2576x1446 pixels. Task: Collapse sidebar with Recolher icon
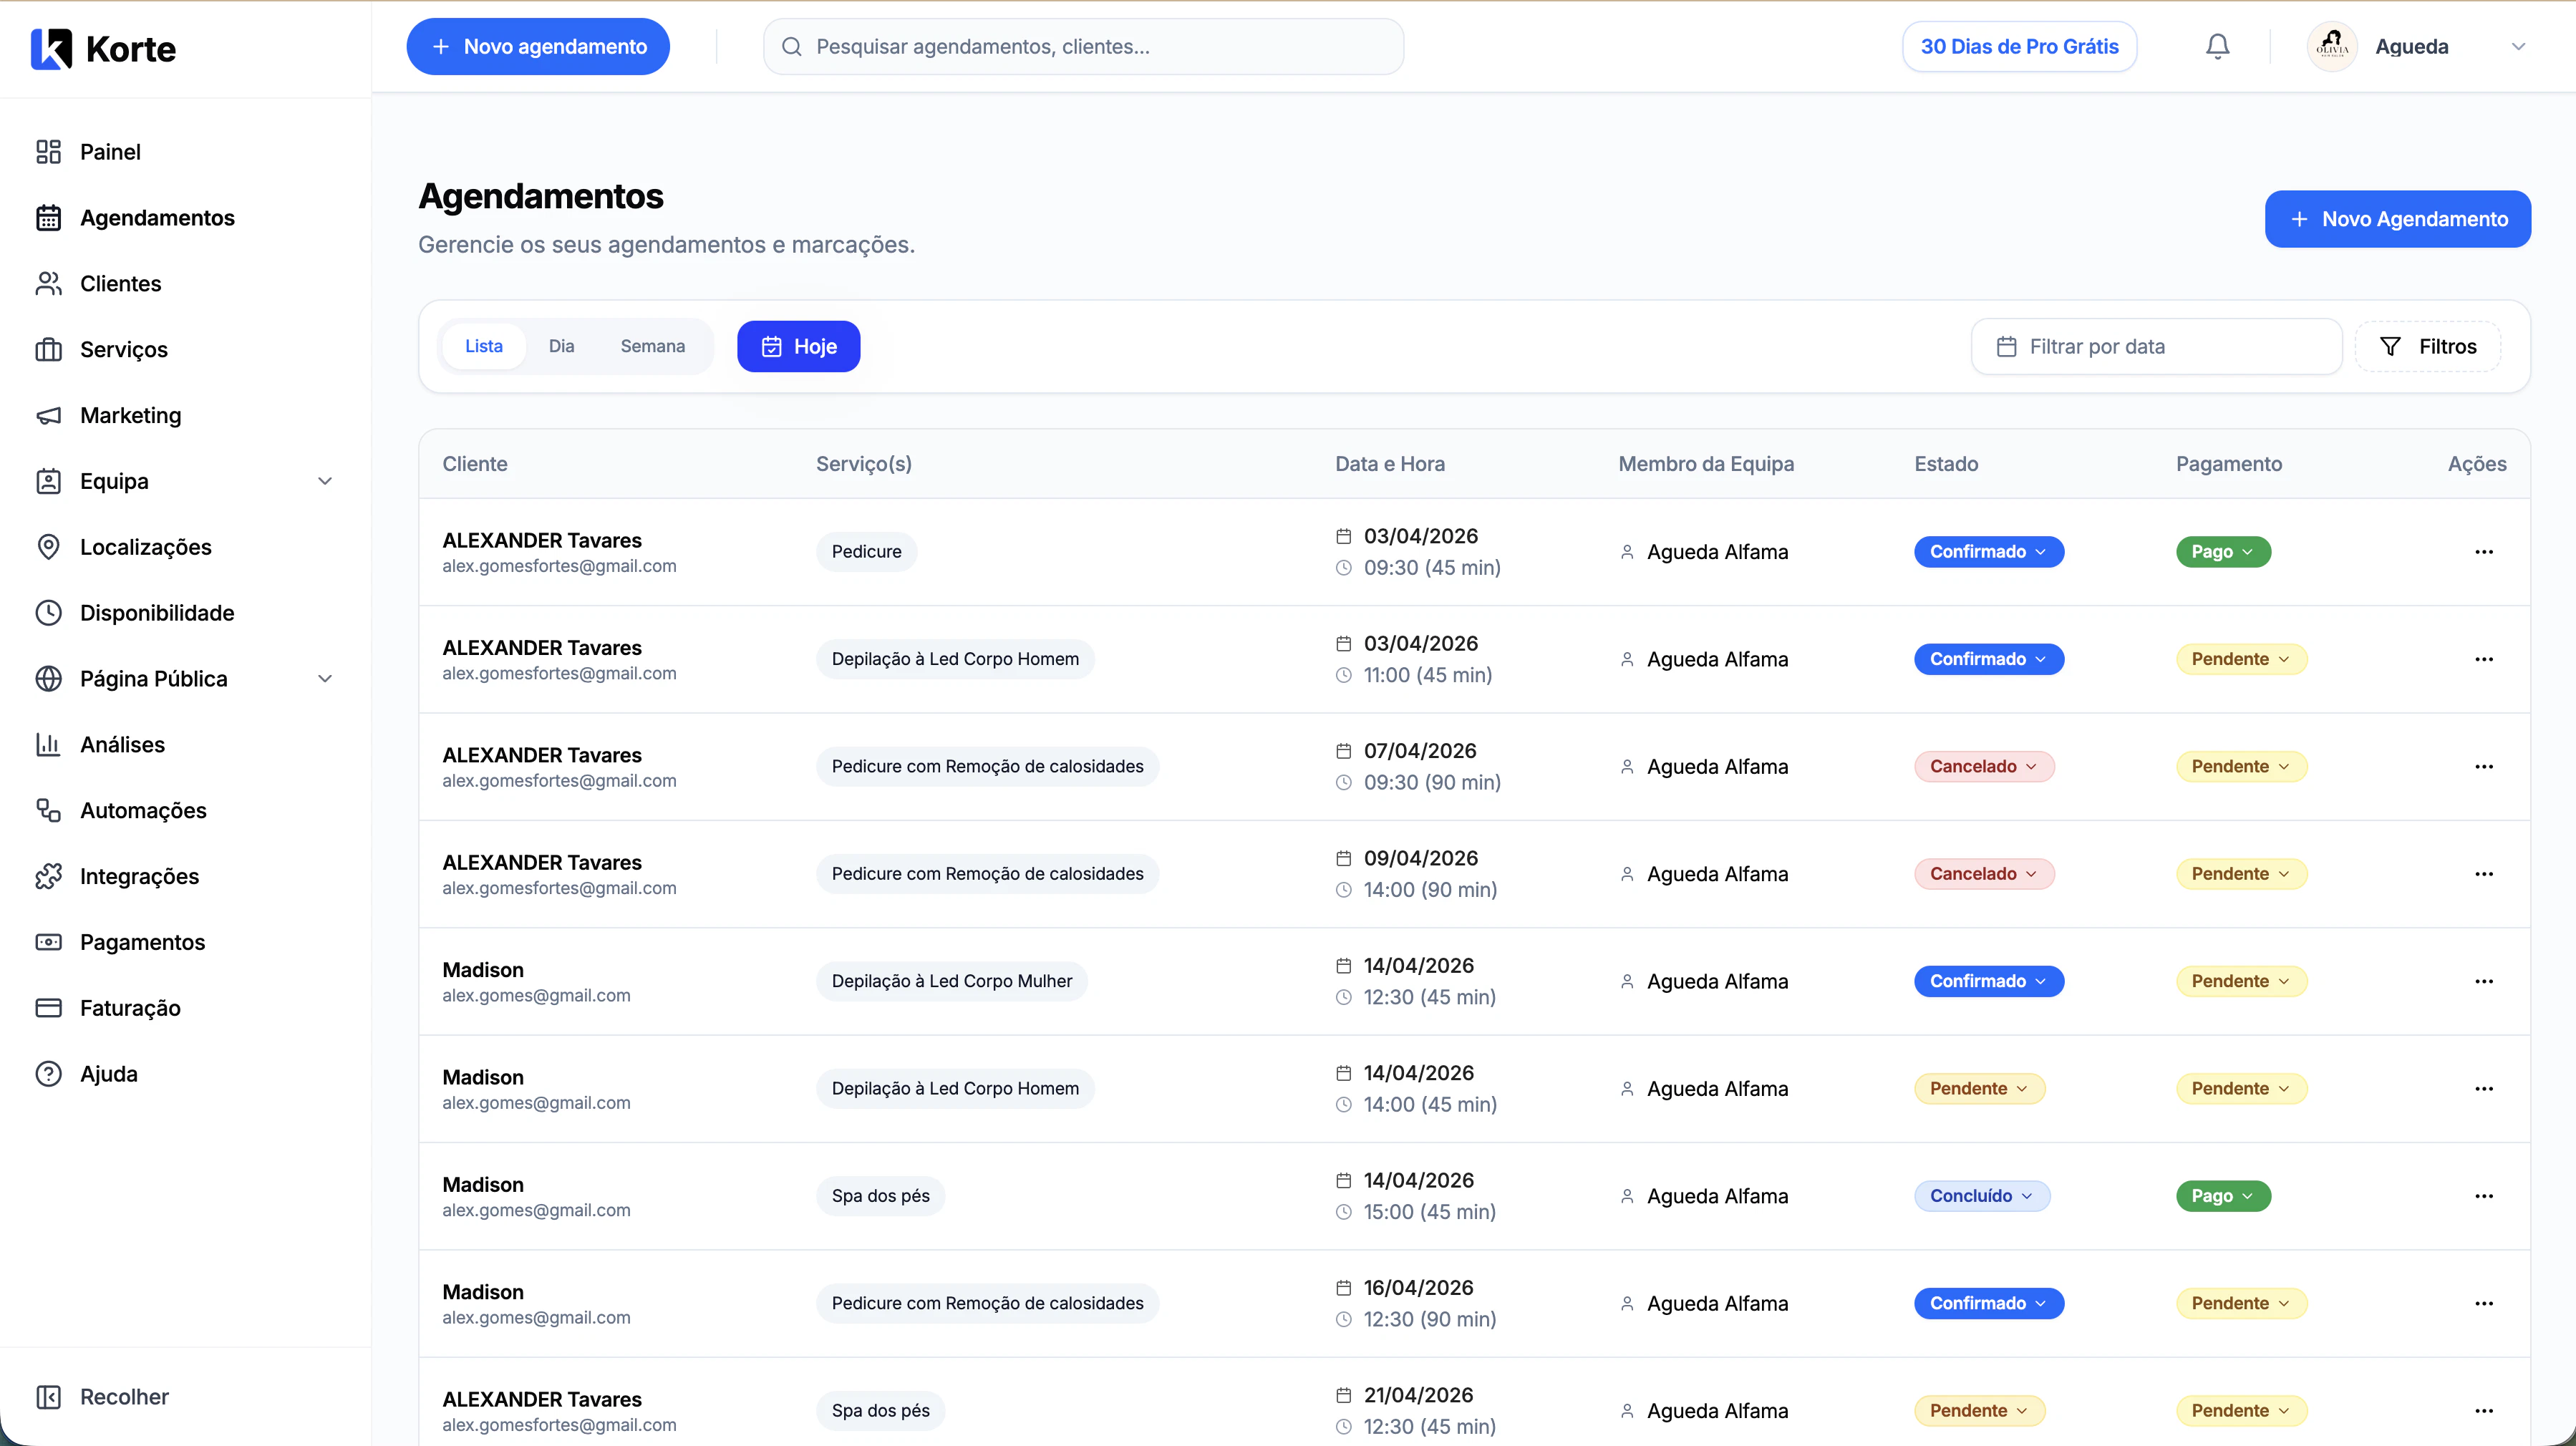[x=48, y=1397]
